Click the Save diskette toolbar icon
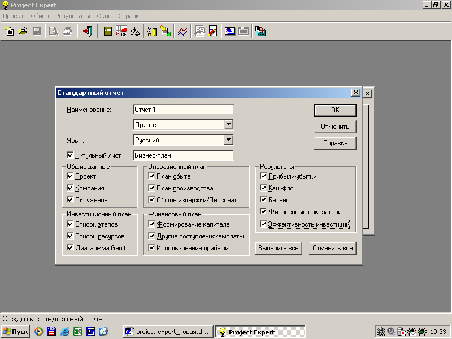 coord(37,31)
